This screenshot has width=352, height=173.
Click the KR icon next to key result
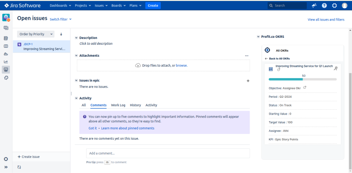coord(271,69)
